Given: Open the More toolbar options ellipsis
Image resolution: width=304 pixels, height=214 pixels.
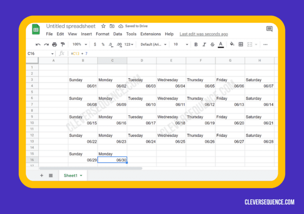Looking at the screenshot, I should tap(266, 45).
